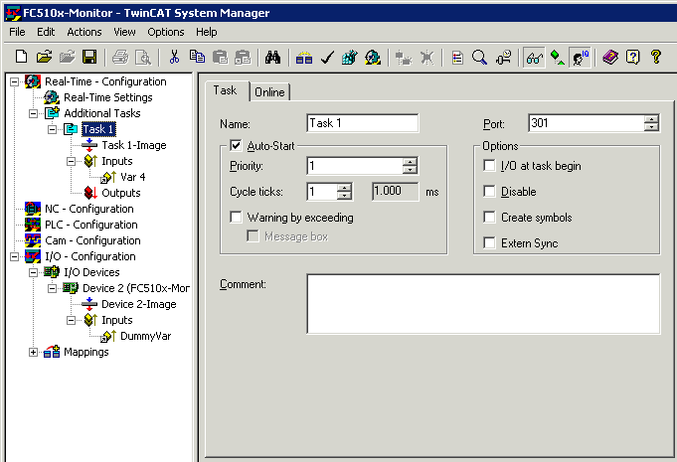Open the purple help book icon
677x462 pixels.
(610, 57)
